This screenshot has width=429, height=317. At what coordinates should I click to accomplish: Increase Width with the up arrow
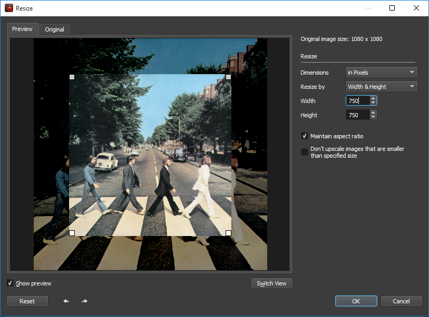(x=373, y=98)
